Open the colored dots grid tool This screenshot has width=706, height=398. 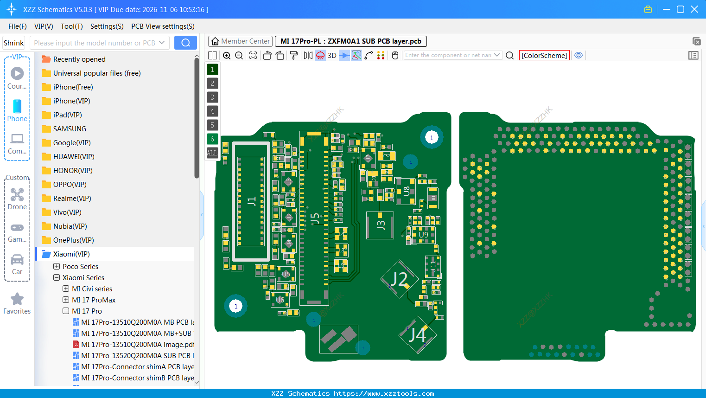[x=381, y=55]
